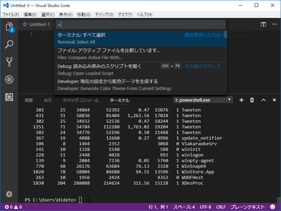Click value 1,763.02 in terminal output

coord(138,127)
